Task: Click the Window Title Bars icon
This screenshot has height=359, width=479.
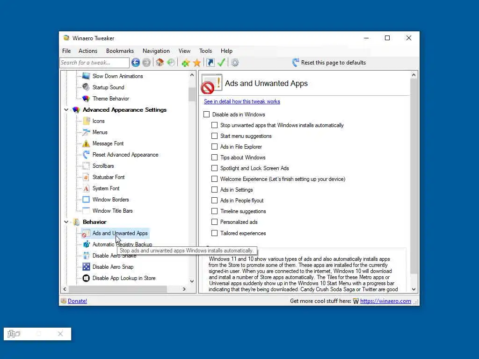Action: 86,211
